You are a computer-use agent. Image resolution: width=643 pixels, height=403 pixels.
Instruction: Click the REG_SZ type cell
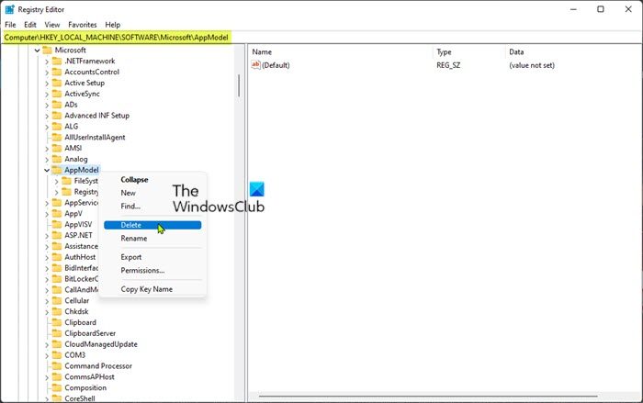(x=448, y=65)
